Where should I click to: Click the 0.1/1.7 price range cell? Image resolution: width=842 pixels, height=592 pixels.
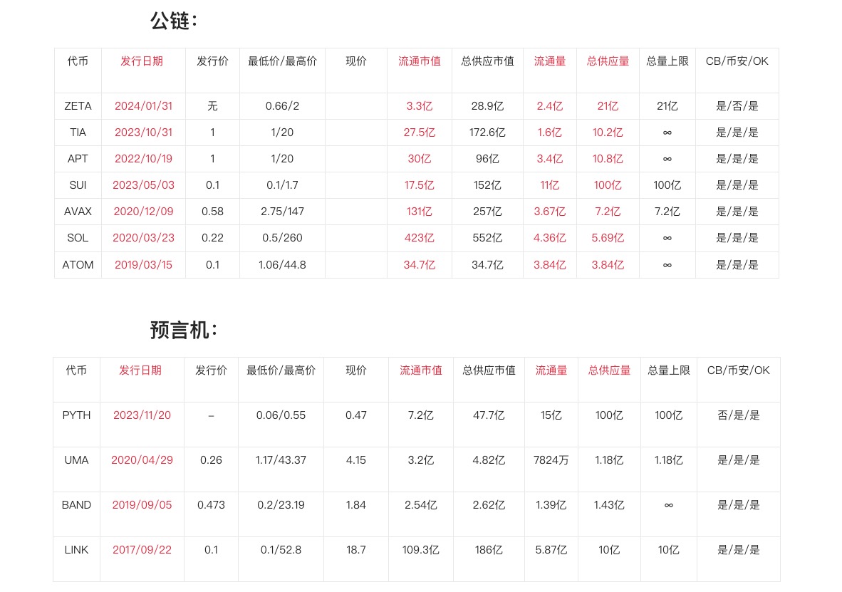pyautogui.click(x=283, y=185)
